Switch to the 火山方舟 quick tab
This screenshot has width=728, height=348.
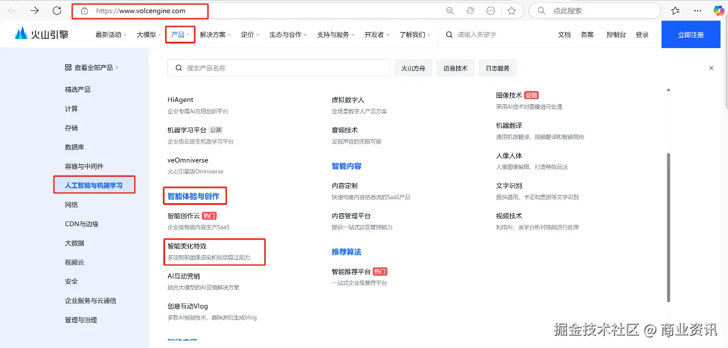[x=413, y=68]
